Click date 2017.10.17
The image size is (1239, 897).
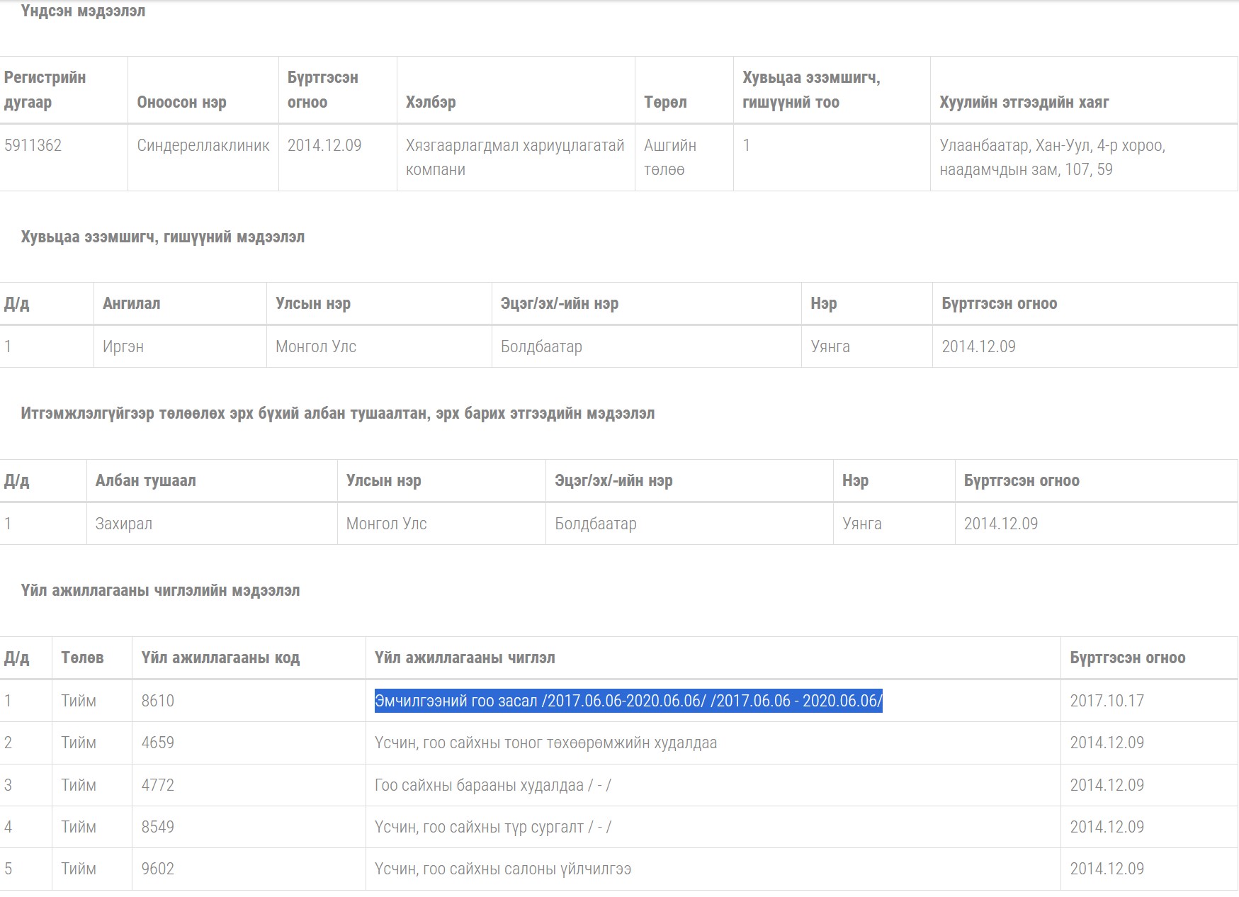pyautogui.click(x=1107, y=701)
